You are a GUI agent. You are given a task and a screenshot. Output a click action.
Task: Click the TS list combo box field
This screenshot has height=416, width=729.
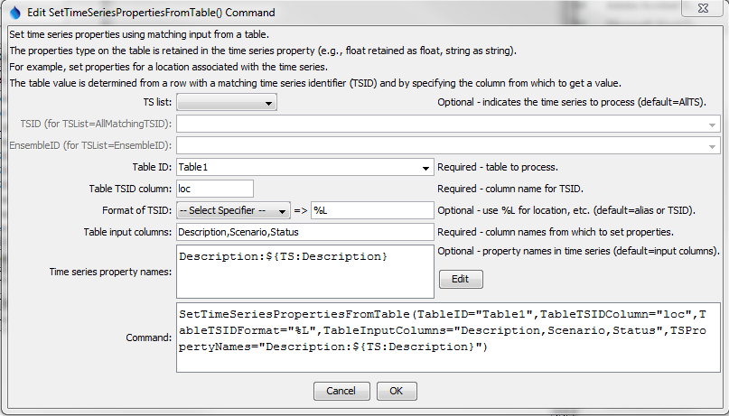click(220, 103)
